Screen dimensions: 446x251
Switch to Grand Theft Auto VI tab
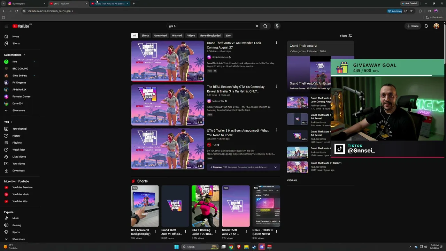point(110,3)
